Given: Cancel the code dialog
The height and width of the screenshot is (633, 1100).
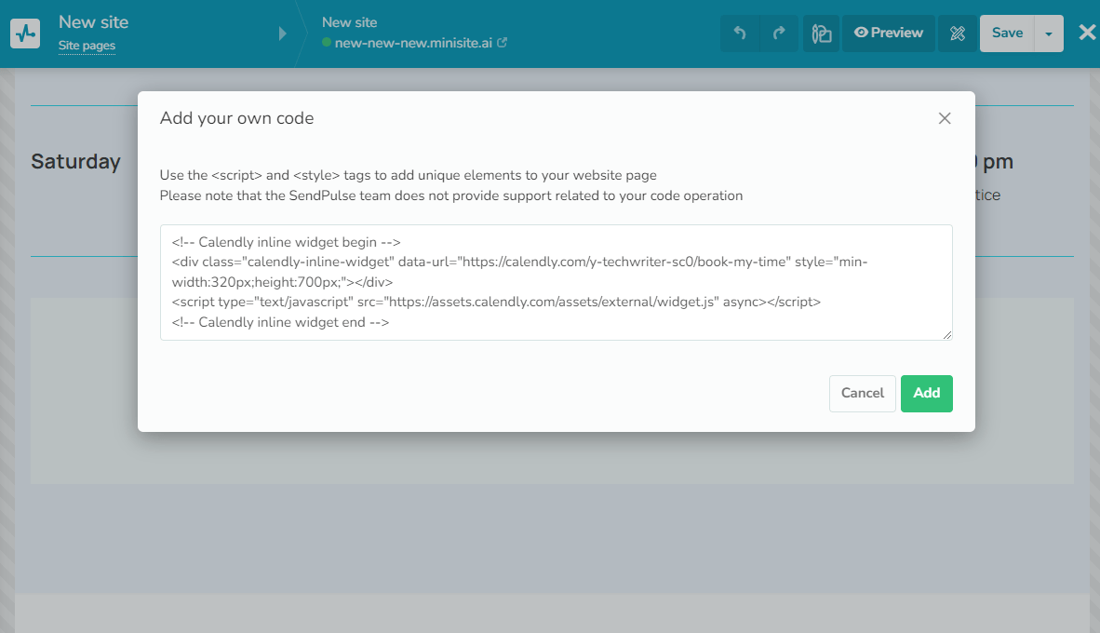Looking at the screenshot, I should tap(862, 393).
